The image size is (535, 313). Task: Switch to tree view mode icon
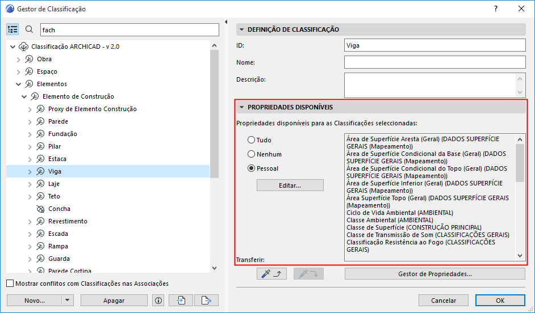(12, 29)
